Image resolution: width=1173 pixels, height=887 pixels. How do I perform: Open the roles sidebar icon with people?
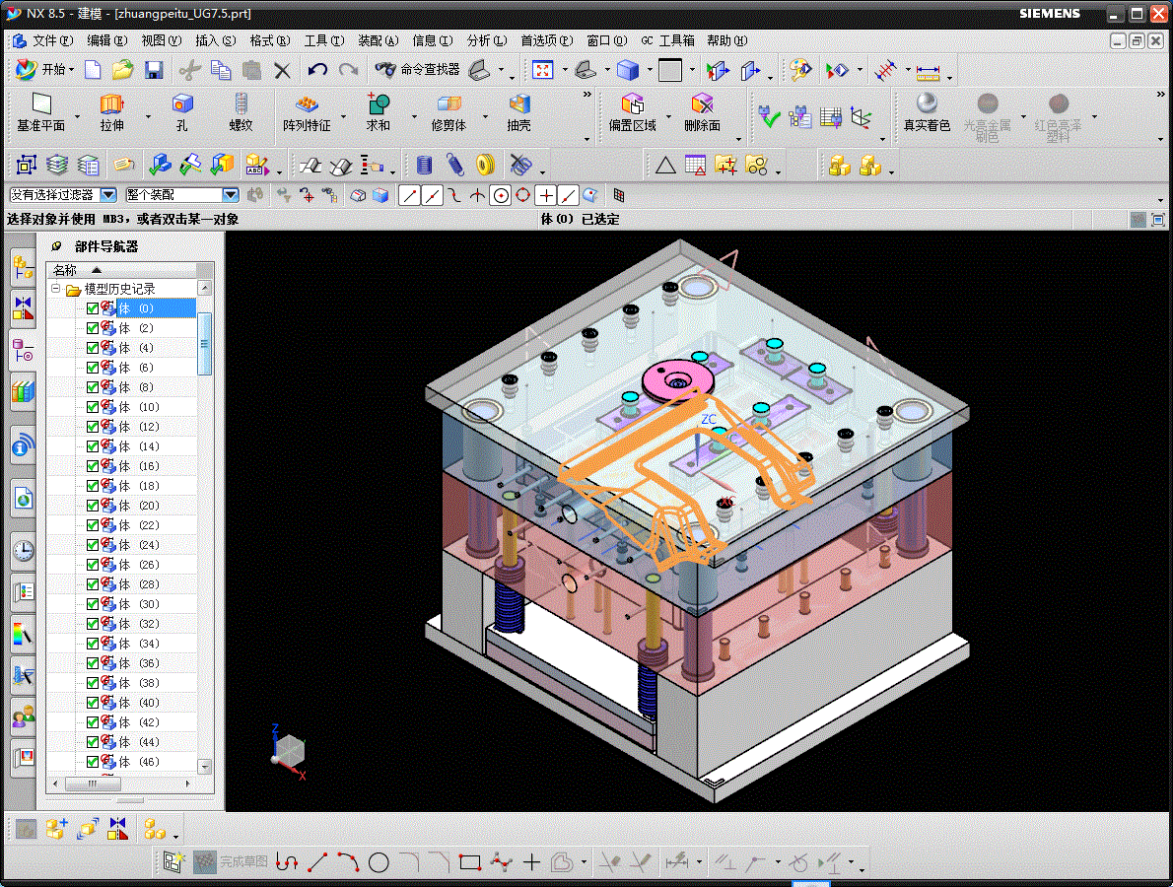(x=24, y=716)
